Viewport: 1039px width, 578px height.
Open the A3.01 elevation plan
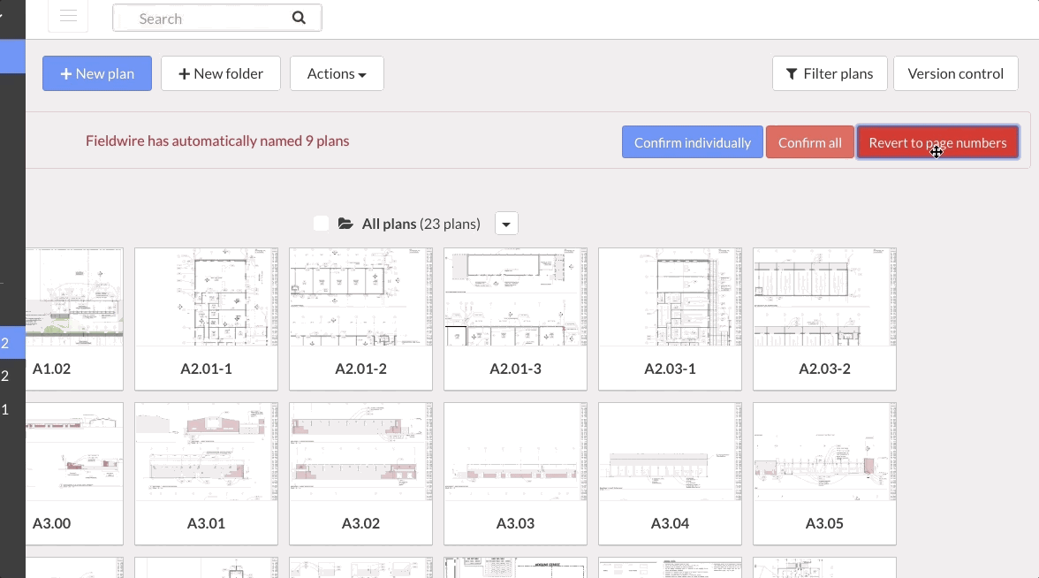tap(206, 453)
